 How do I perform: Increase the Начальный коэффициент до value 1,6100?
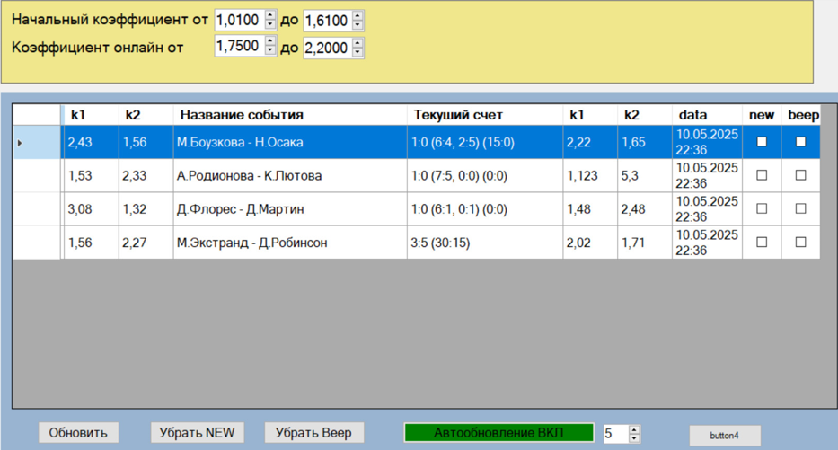coord(357,16)
